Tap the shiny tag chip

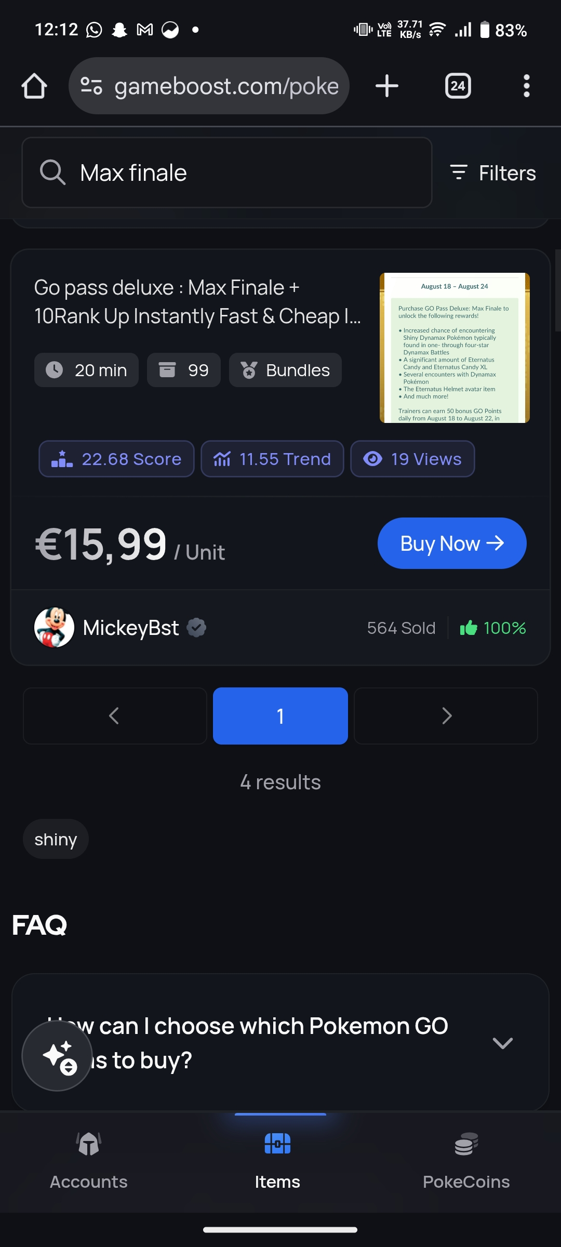[x=56, y=839]
